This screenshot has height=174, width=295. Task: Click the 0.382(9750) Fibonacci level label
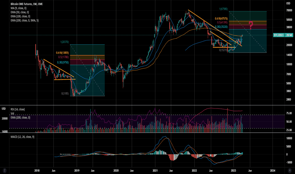point(63,62)
